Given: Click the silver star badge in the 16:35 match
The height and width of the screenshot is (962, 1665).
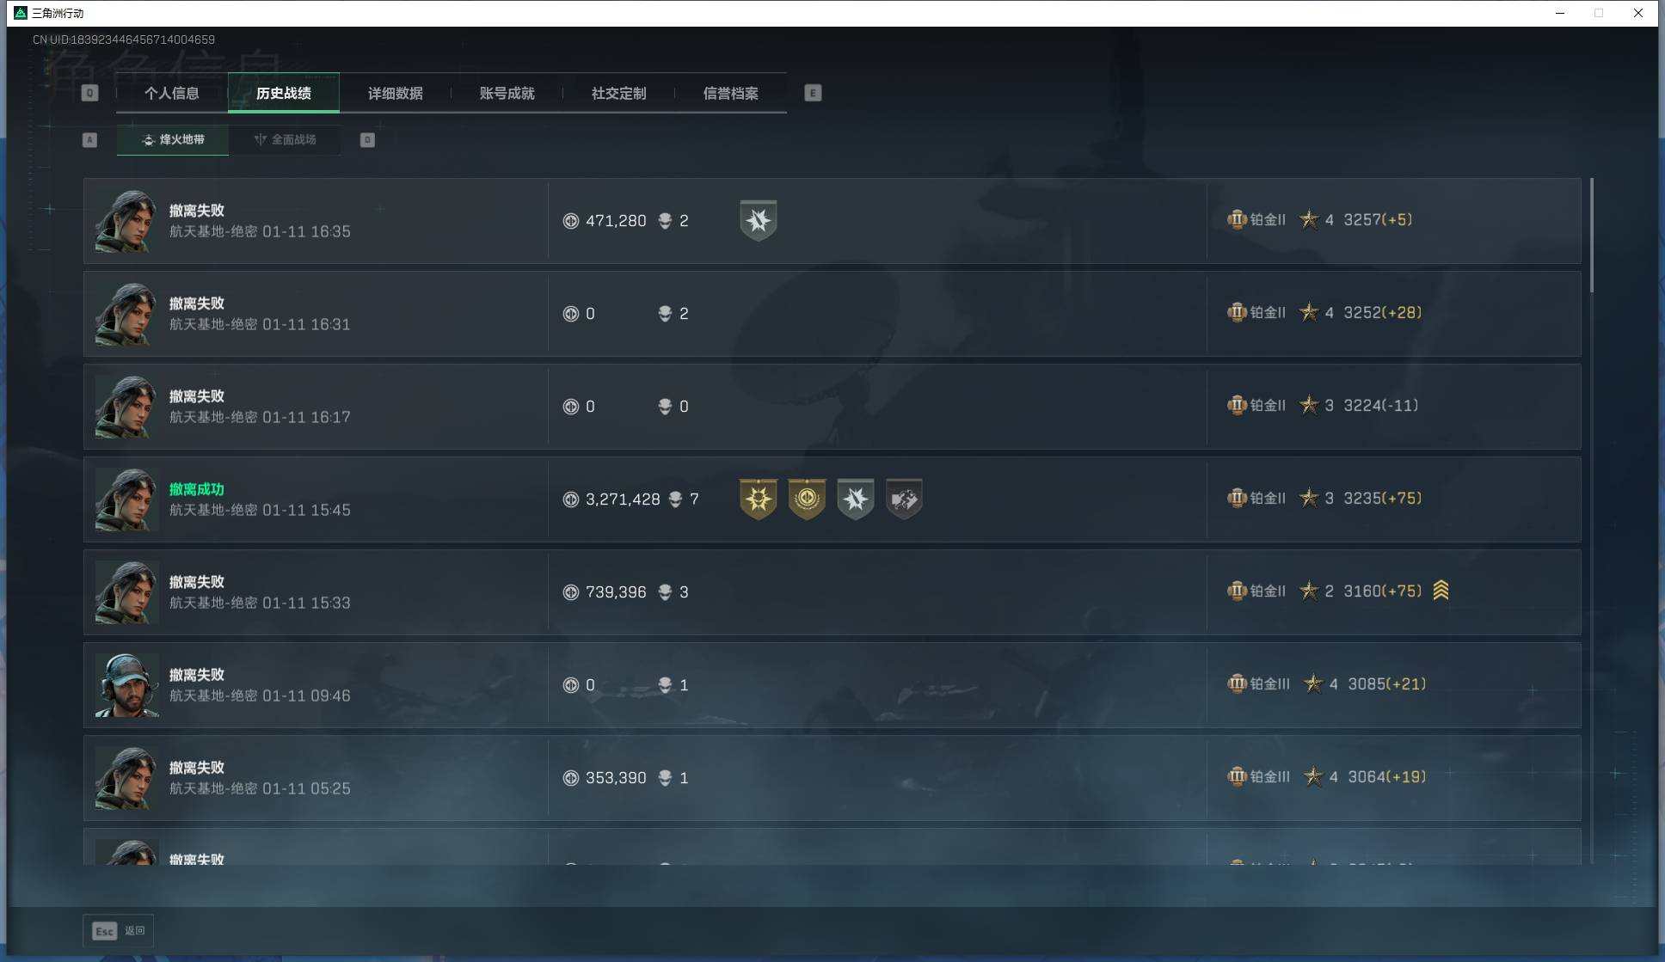Looking at the screenshot, I should (758, 220).
